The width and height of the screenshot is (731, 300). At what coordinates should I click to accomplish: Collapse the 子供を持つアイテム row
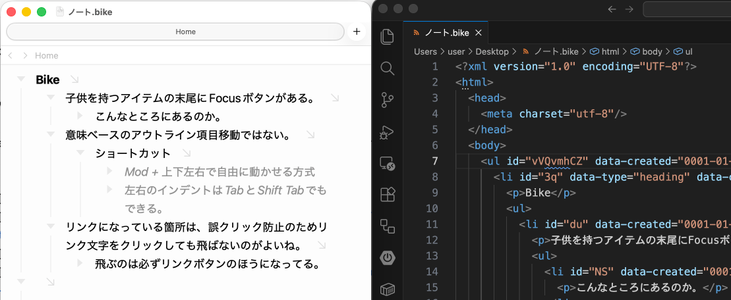(51, 97)
